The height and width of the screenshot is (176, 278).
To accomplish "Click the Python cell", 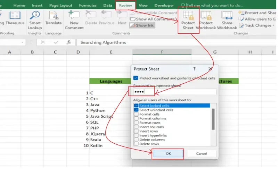I will (111, 110).
